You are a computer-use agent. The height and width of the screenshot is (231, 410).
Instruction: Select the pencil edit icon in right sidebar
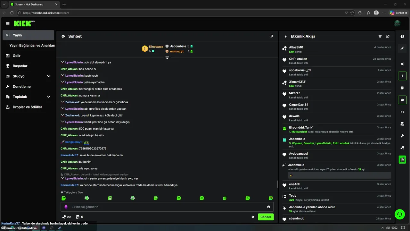pyautogui.click(x=402, y=48)
